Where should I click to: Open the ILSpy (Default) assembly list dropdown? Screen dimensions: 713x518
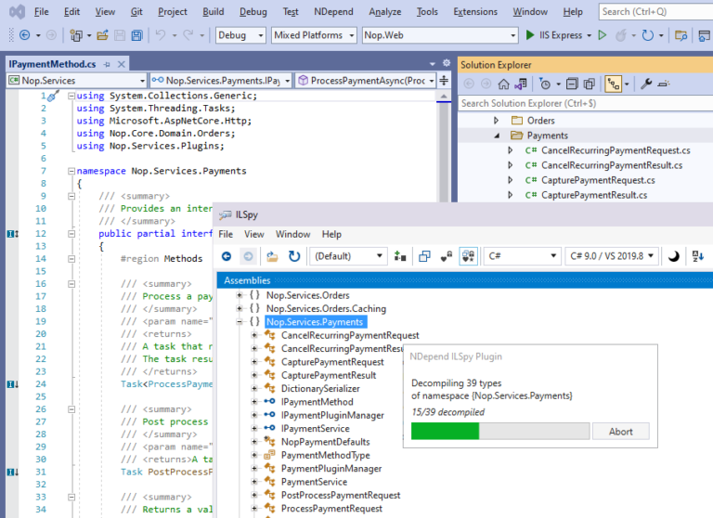click(348, 256)
